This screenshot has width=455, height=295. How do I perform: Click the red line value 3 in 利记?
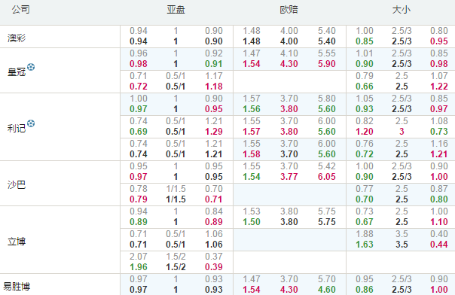click(x=402, y=132)
